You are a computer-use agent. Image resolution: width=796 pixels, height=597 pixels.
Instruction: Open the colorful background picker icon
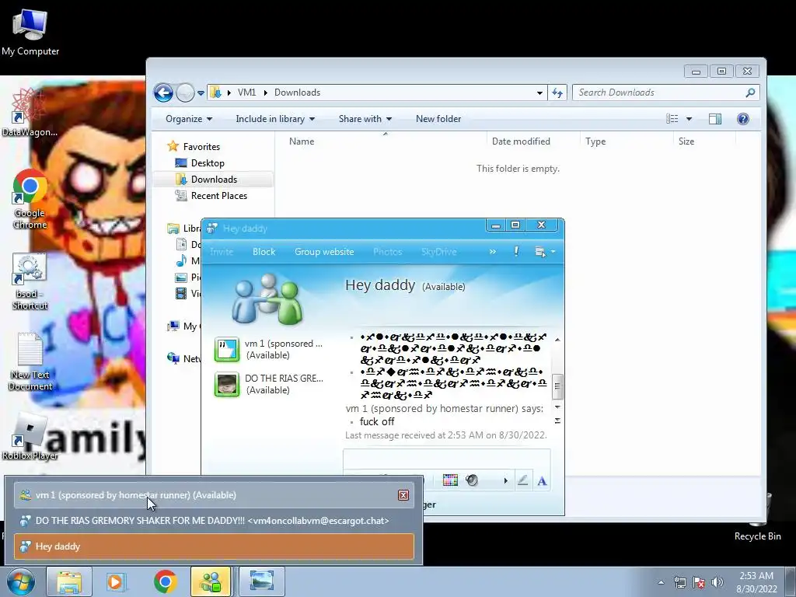tap(450, 480)
